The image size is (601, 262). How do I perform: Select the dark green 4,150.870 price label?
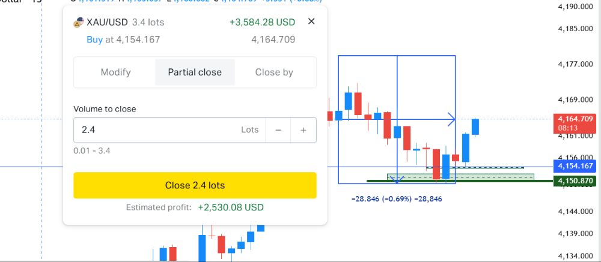(x=575, y=180)
